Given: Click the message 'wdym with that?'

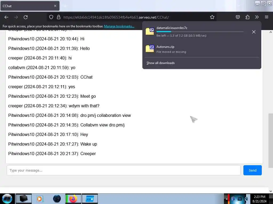Looking at the screenshot, I should pyautogui.click(x=54, y=106).
